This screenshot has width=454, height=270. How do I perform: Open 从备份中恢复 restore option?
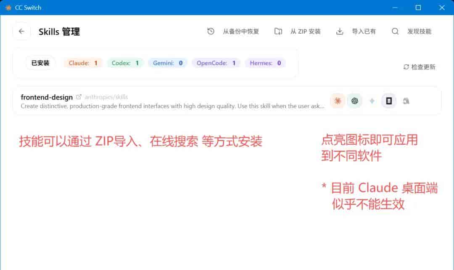tap(240, 31)
